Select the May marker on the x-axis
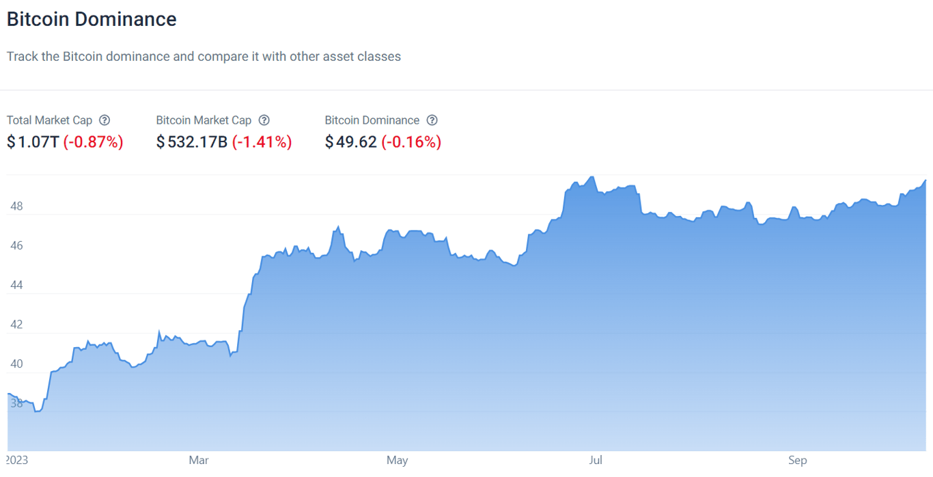933x477 pixels. (397, 461)
